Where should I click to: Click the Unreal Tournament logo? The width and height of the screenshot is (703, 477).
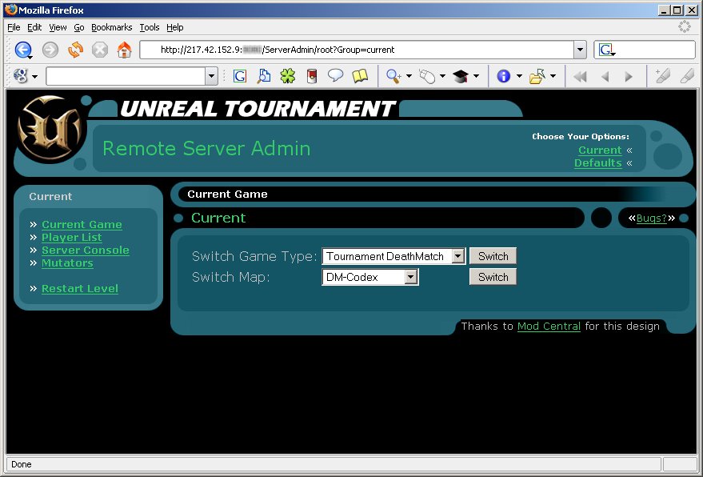[x=50, y=129]
